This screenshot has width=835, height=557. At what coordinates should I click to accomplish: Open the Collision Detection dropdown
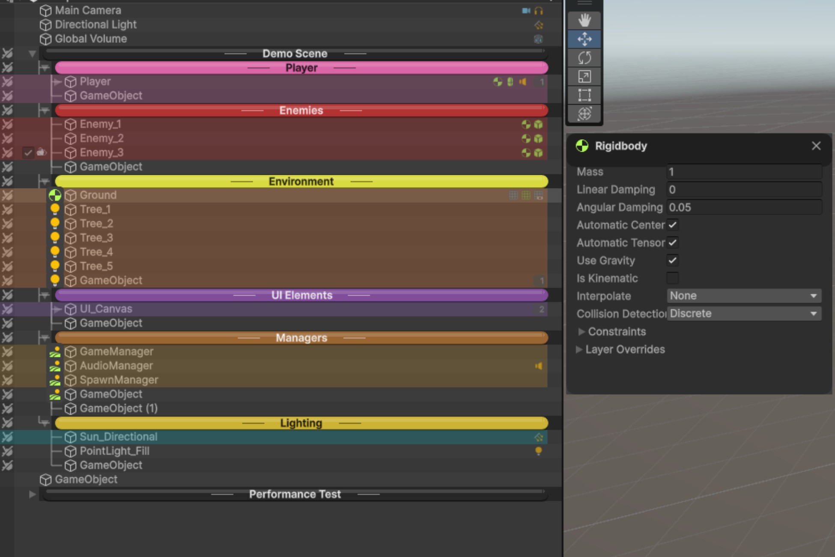click(x=744, y=313)
